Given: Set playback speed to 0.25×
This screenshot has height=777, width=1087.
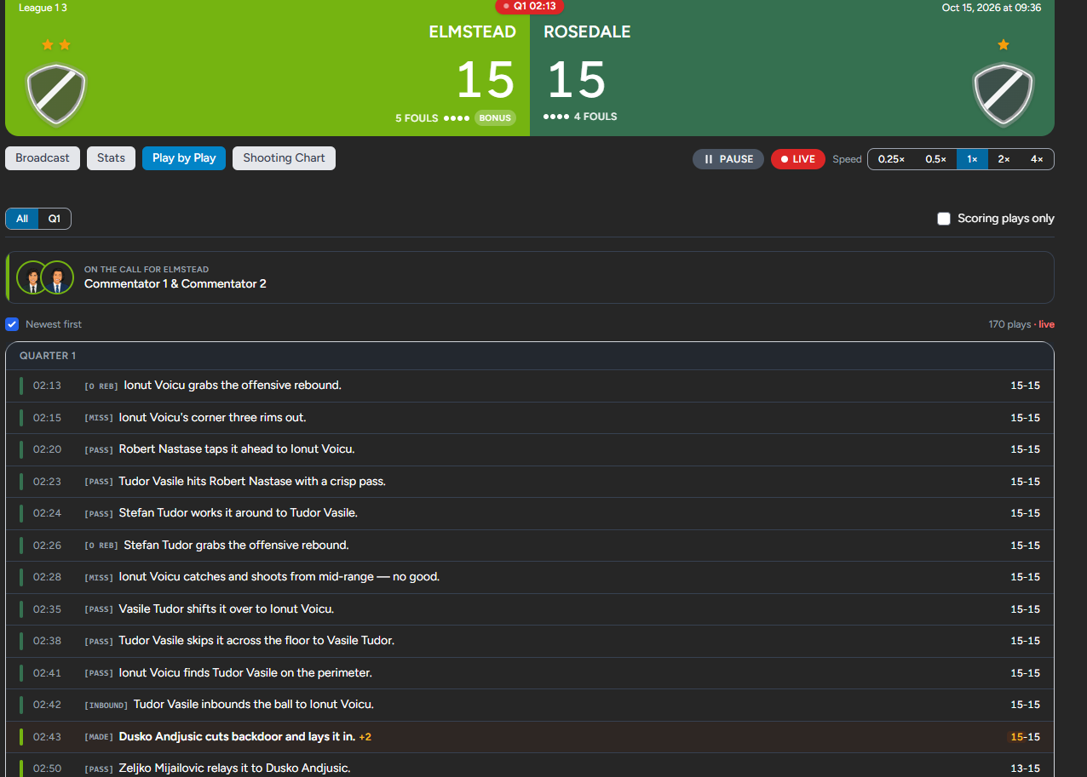Looking at the screenshot, I should [x=891, y=159].
